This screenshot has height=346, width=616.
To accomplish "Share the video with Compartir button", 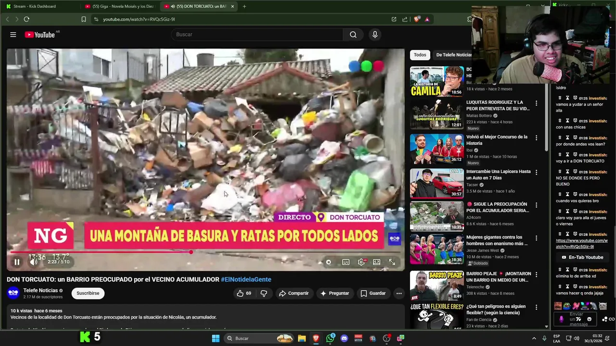I will tap(294, 293).
